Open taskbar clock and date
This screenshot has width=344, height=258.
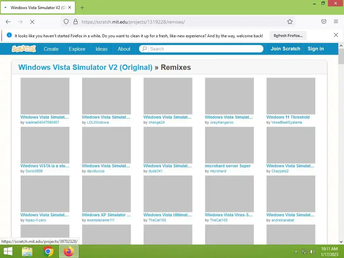point(329,252)
